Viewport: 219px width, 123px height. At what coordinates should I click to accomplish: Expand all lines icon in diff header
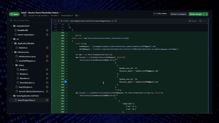pyautogui.click(x=59, y=21)
